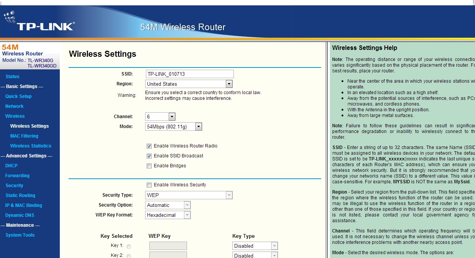Toggle Enable SSID Broadcast checkbox
Screen dimensions: 475x258
coord(149,156)
